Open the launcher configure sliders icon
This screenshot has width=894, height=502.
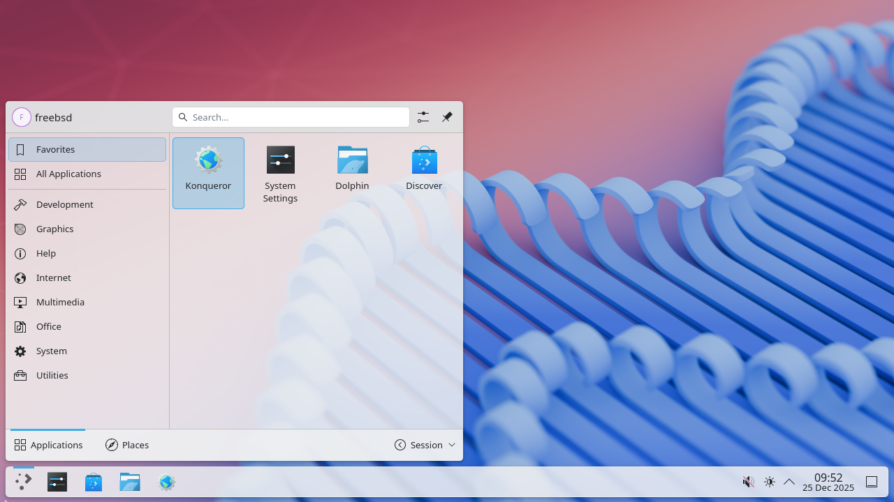click(423, 117)
